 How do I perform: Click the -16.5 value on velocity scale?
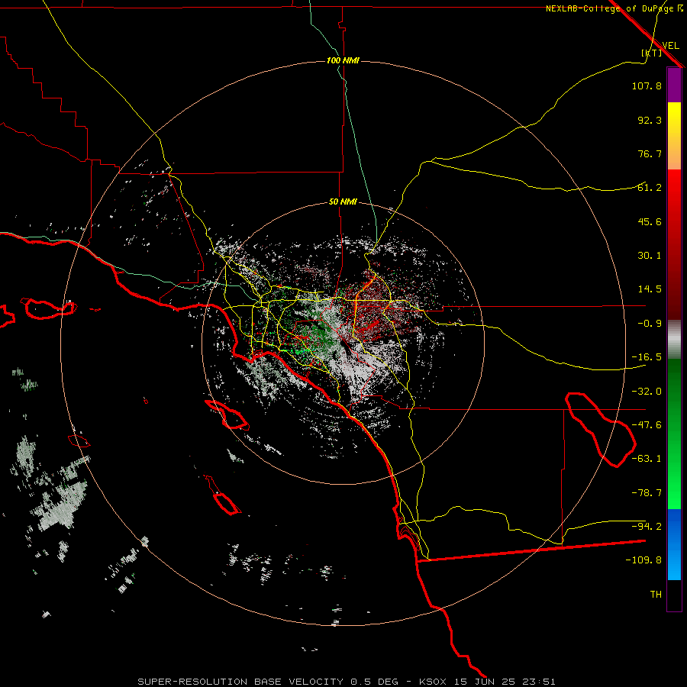[647, 357]
